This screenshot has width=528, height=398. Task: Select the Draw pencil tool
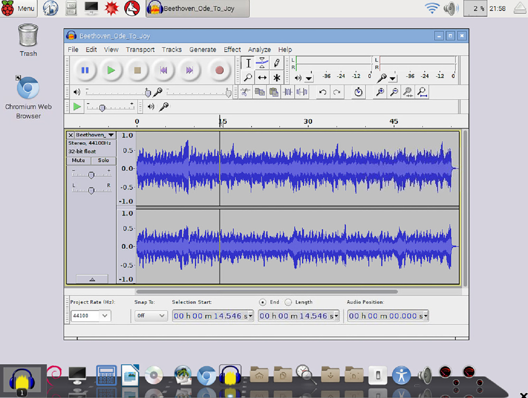(x=277, y=63)
